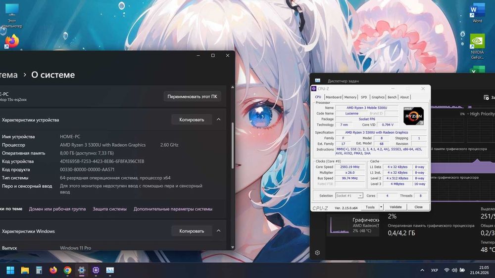Collapse the Характеристики Windows section
This screenshot has width=495, height=278.
pos(218,231)
